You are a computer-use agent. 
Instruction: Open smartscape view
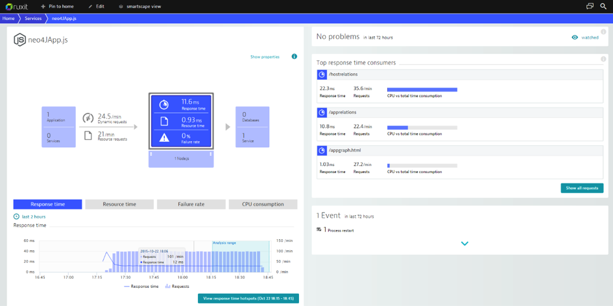coord(140,6)
